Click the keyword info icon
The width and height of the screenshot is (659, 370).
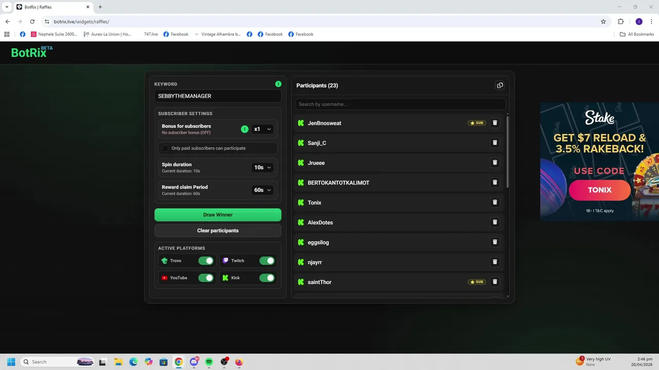click(278, 84)
